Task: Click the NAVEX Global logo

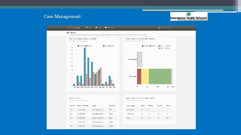Action: (x=74, y=27)
